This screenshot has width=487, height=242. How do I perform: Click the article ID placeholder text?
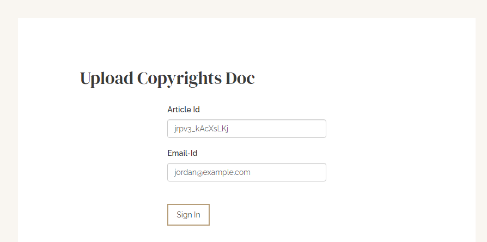201,129
